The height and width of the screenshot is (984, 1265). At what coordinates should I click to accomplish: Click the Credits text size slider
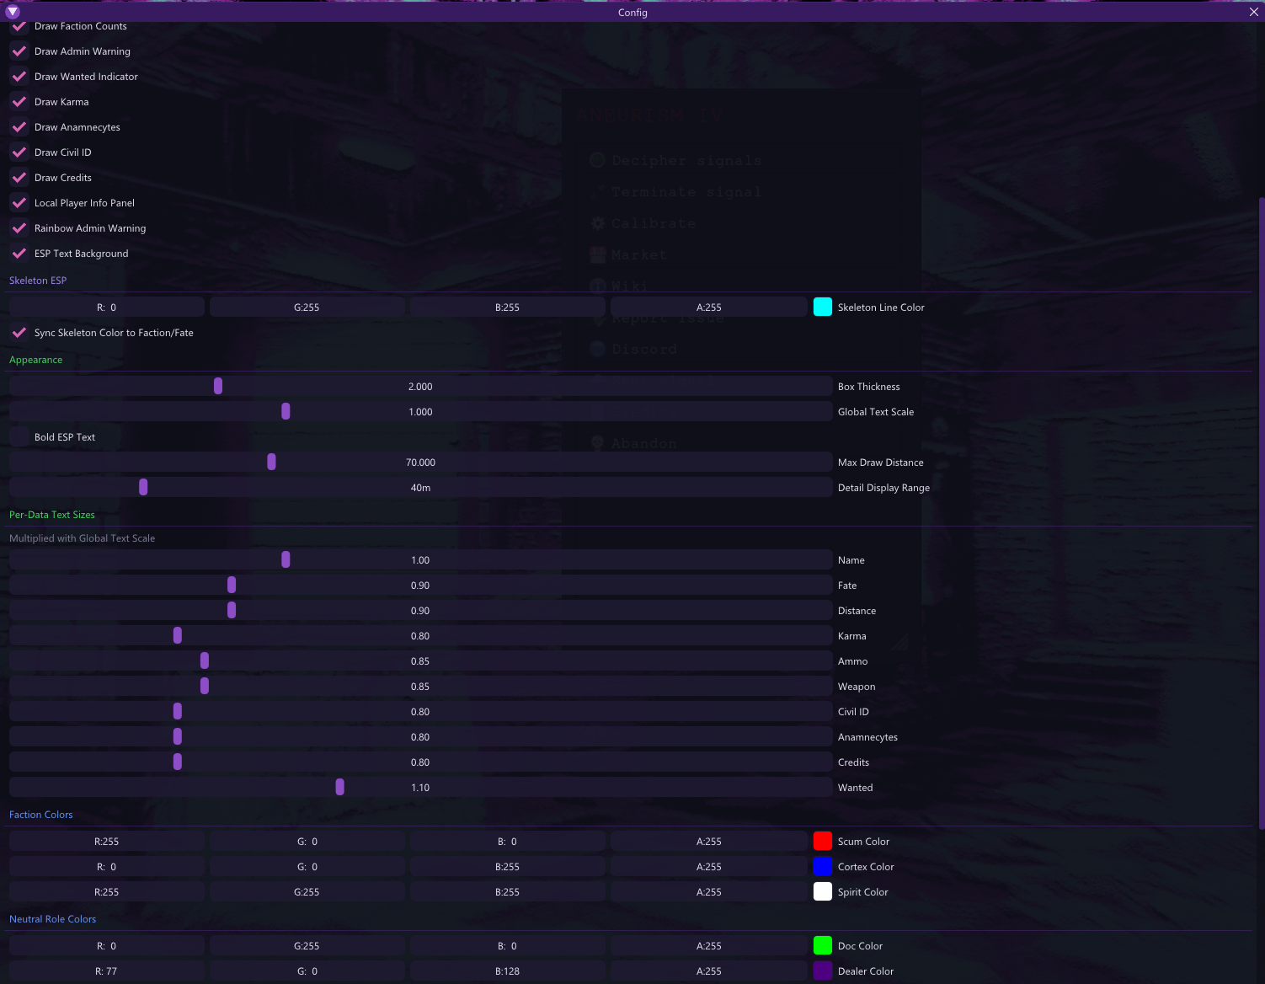click(421, 762)
